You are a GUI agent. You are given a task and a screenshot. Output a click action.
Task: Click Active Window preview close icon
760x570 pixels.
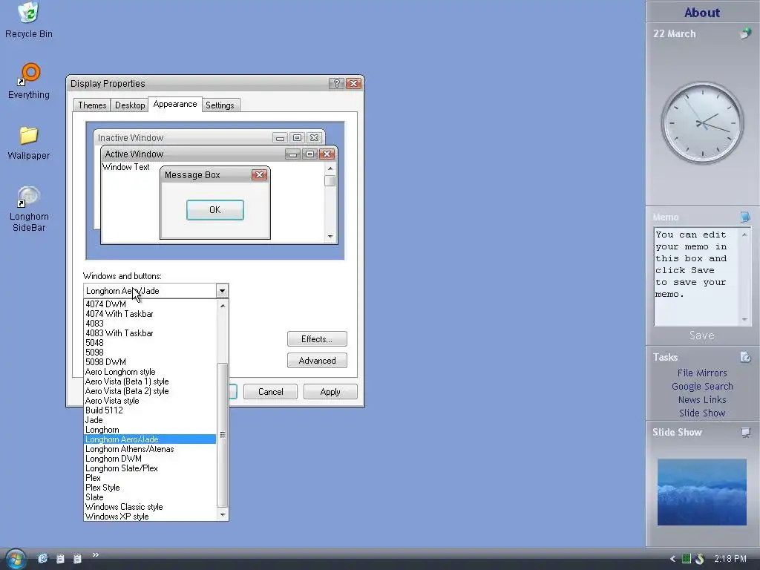[x=327, y=154]
